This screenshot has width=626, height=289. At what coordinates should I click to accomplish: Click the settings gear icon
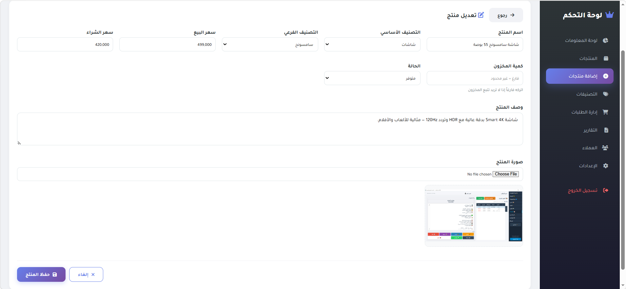tap(606, 166)
